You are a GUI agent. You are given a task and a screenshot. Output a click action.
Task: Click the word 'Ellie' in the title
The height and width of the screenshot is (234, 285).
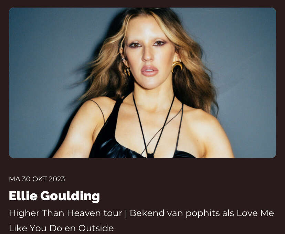(x=23, y=196)
